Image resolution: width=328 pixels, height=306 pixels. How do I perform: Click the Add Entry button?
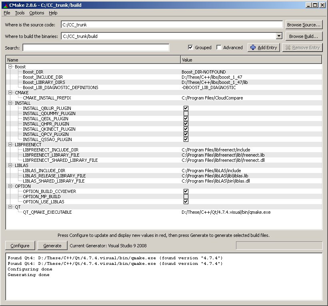(264, 48)
